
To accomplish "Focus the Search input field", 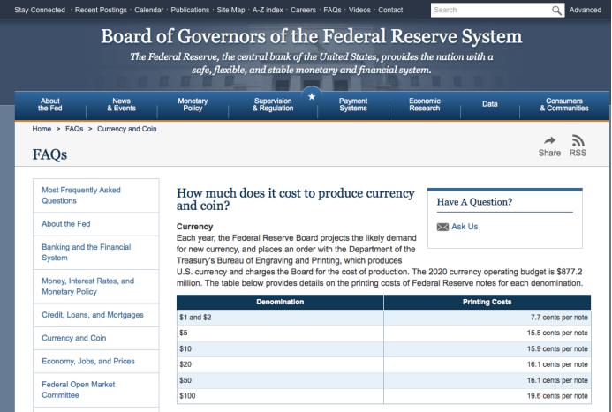I will 491,10.
